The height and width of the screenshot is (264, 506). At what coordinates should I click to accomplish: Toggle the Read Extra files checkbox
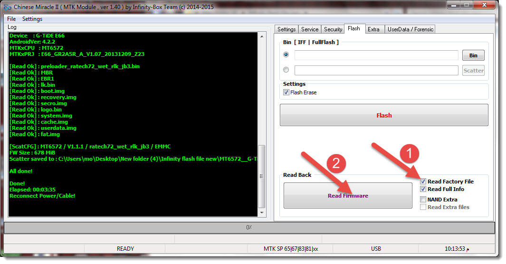pos(423,207)
